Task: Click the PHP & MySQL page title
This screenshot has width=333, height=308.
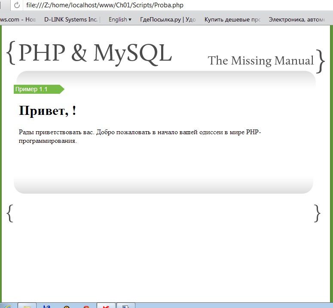Action: coord(95,53)
